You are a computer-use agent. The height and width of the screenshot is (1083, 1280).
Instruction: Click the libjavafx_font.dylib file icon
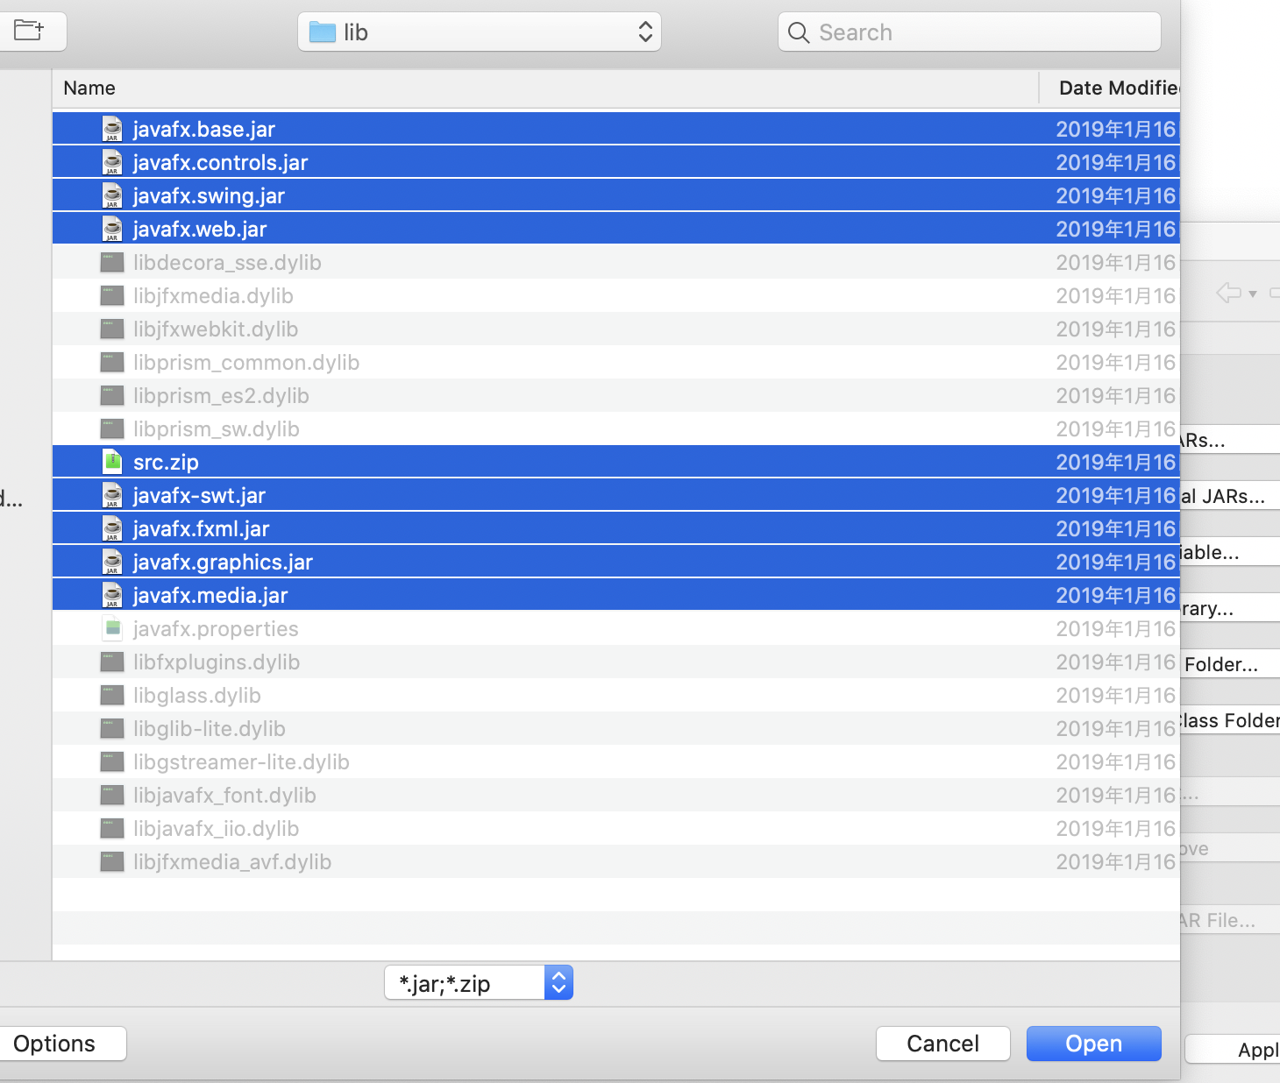[112, 795]
